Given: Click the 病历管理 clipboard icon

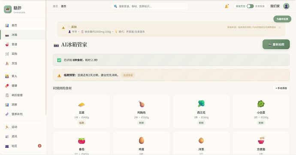Looking at the screenshot, I should pos(7,95).
